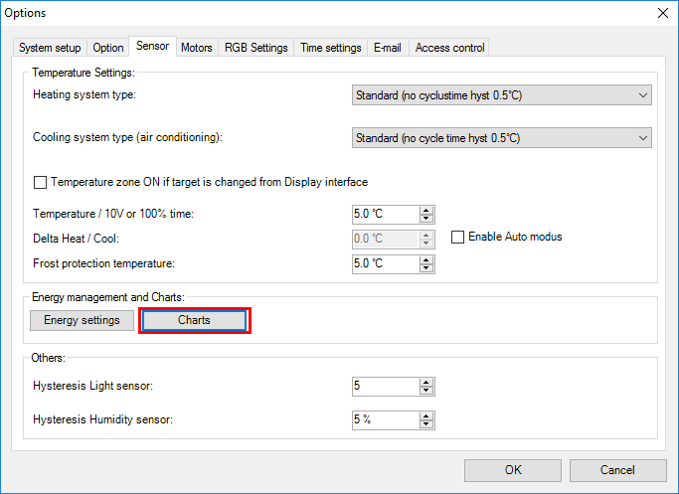
Task: Decrease Hysteresis Light sensor value
Action: tap(427, 391)
